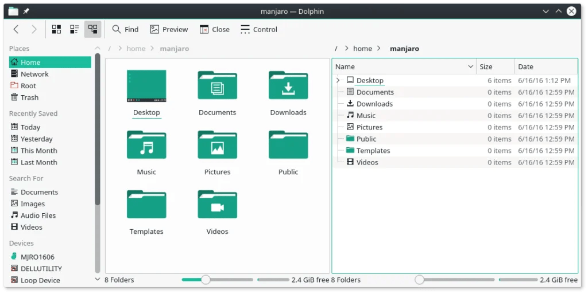588x294 pixels.
Task: Click root slash in left pane breadcrumb
Action: click(x=110, y=49)
